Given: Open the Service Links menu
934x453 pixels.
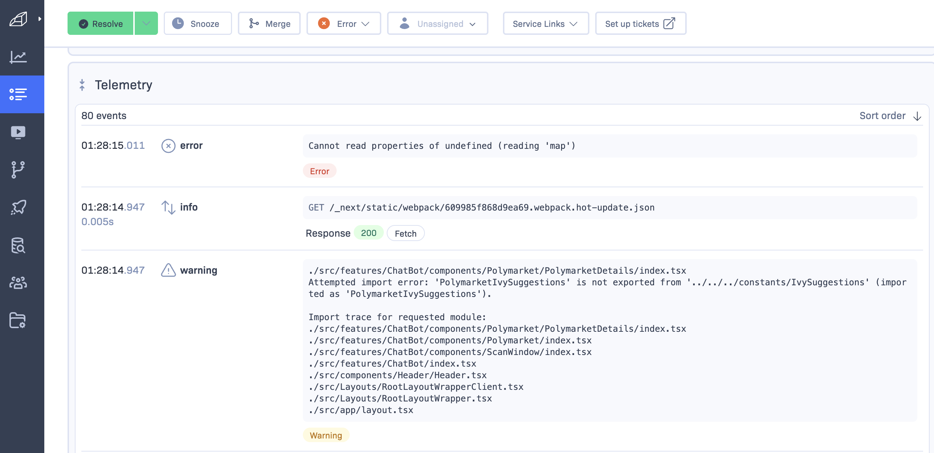Looking at the screenshot, I should tap(545, 24).
